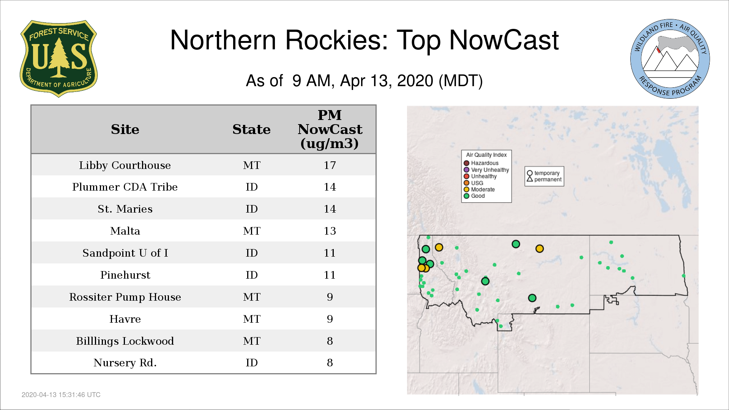Image resolution: width=729 pixels, height=410 pixels.
Task: Click the permanent triangle symbol in legend
Action: tap(530, 179)
